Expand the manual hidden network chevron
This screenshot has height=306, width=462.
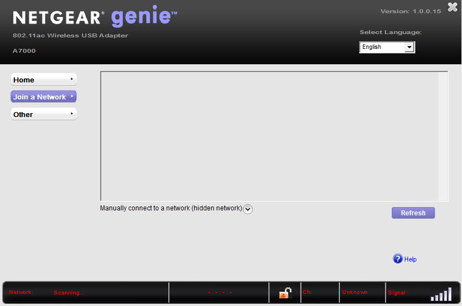(x=248, y=209)
